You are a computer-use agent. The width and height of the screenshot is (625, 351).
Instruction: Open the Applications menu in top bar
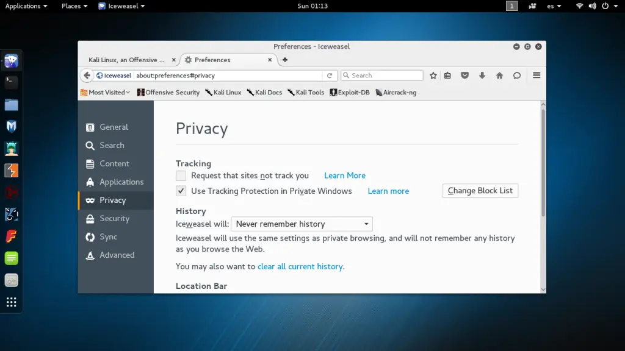coord(26,6)
